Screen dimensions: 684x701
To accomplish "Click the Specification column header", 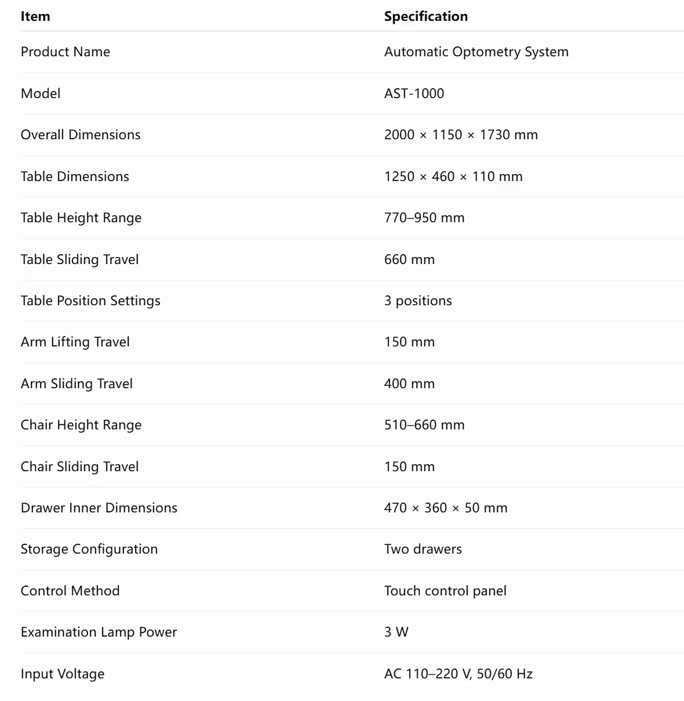I will 426,16.
